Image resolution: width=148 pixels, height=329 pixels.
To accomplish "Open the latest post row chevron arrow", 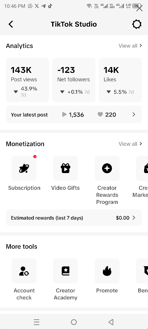I will (x=134, y=115).
